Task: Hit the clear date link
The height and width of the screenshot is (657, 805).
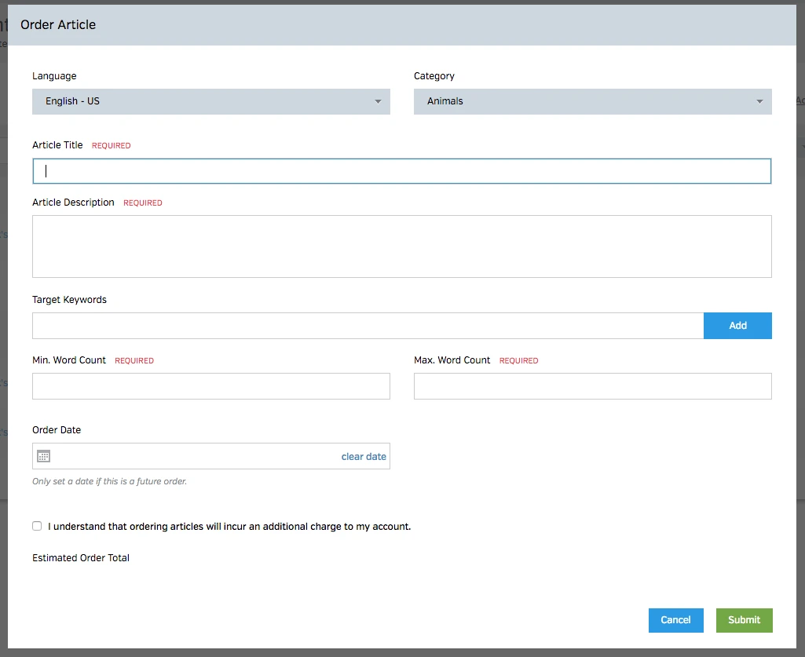Action: [364, 456]
